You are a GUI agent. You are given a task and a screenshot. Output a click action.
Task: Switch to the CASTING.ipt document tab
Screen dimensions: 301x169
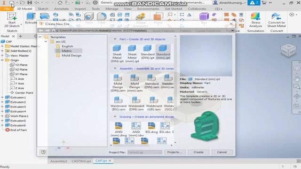[x=81, y=161]
